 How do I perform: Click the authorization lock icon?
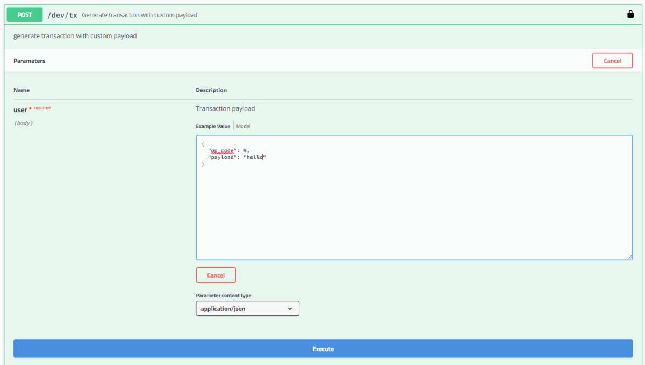point(630,14)
